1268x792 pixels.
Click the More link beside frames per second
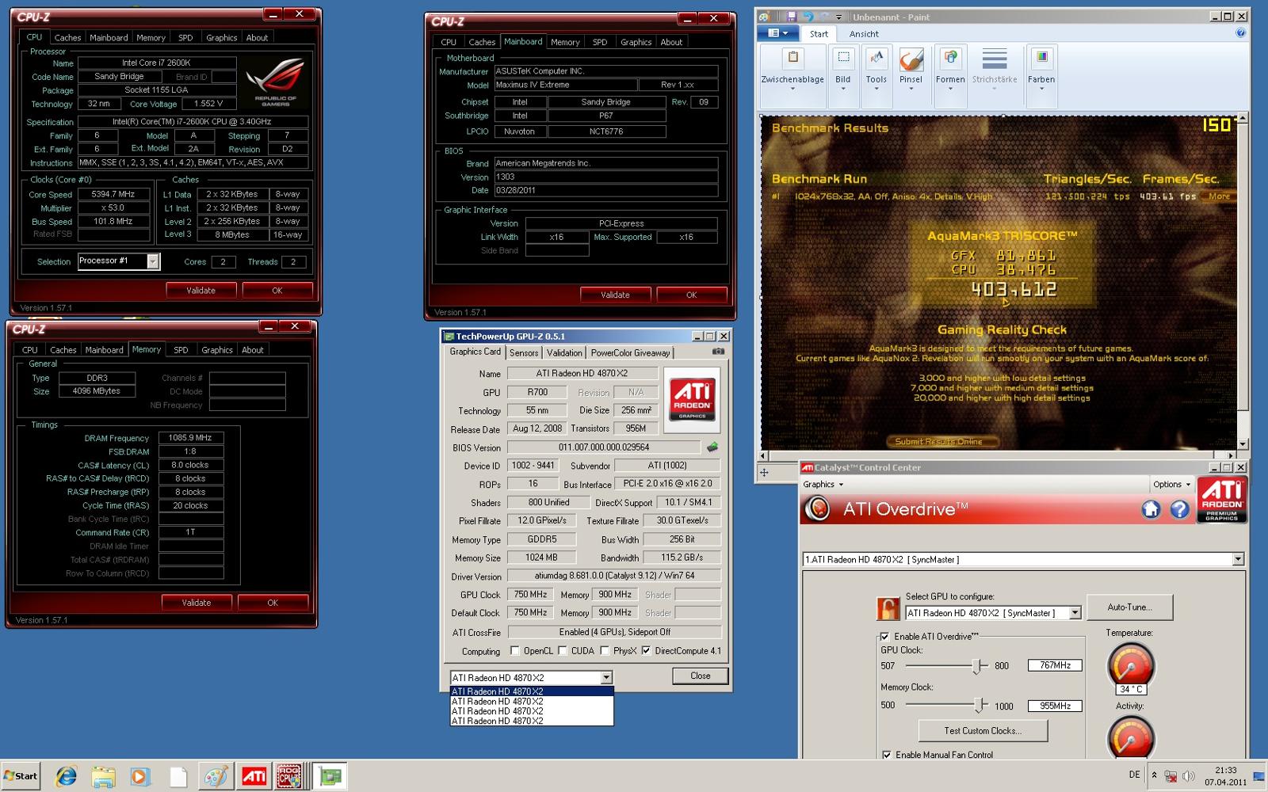pyautogui.click(x=1219, y=196)
